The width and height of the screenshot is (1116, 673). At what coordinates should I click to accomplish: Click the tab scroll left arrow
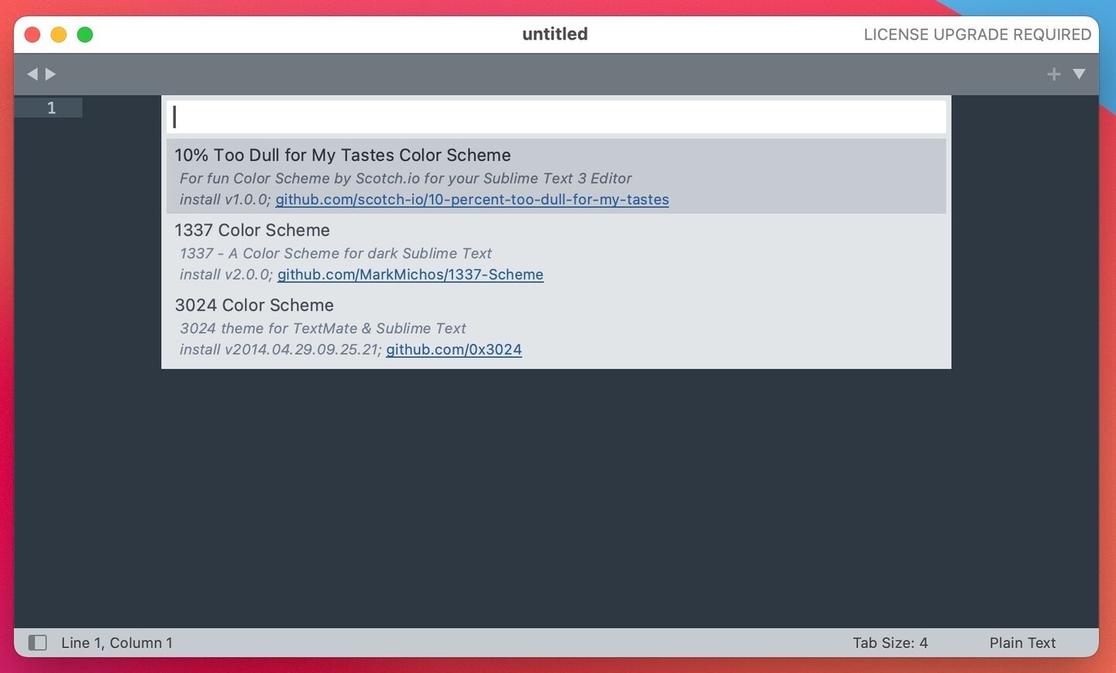click(32, 74)
